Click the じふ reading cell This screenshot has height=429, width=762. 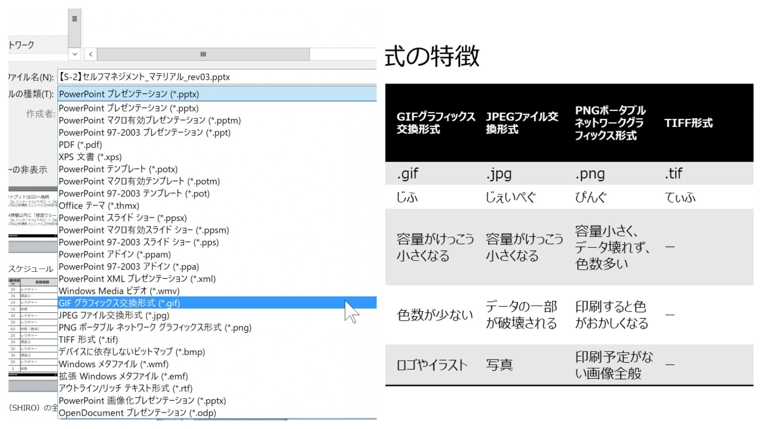pos(407,197)
